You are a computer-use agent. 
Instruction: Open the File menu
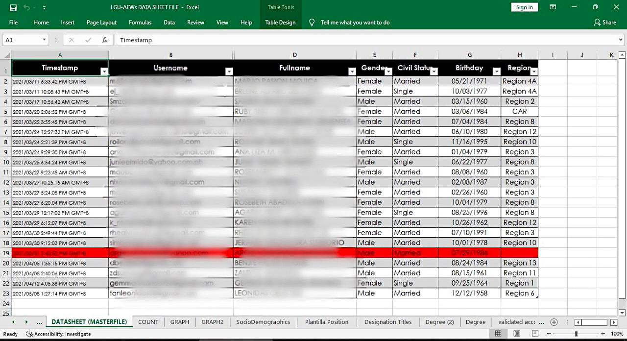tap(13, 23)
